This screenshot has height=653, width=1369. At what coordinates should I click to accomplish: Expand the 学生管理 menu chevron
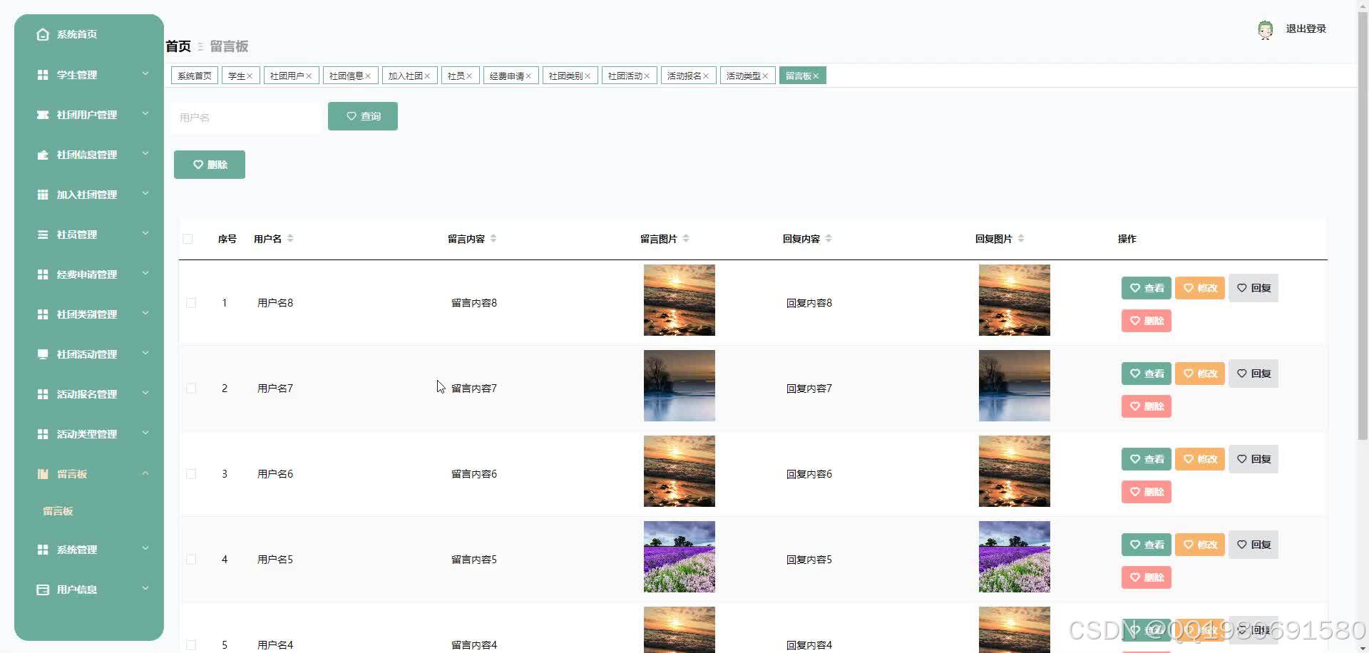(x=145, y=73)
